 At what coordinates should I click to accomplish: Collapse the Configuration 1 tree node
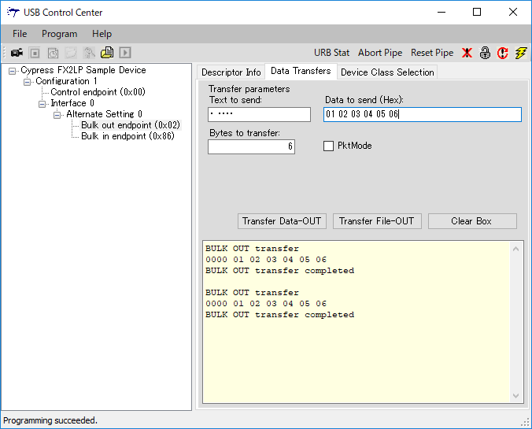click(27, 82)
